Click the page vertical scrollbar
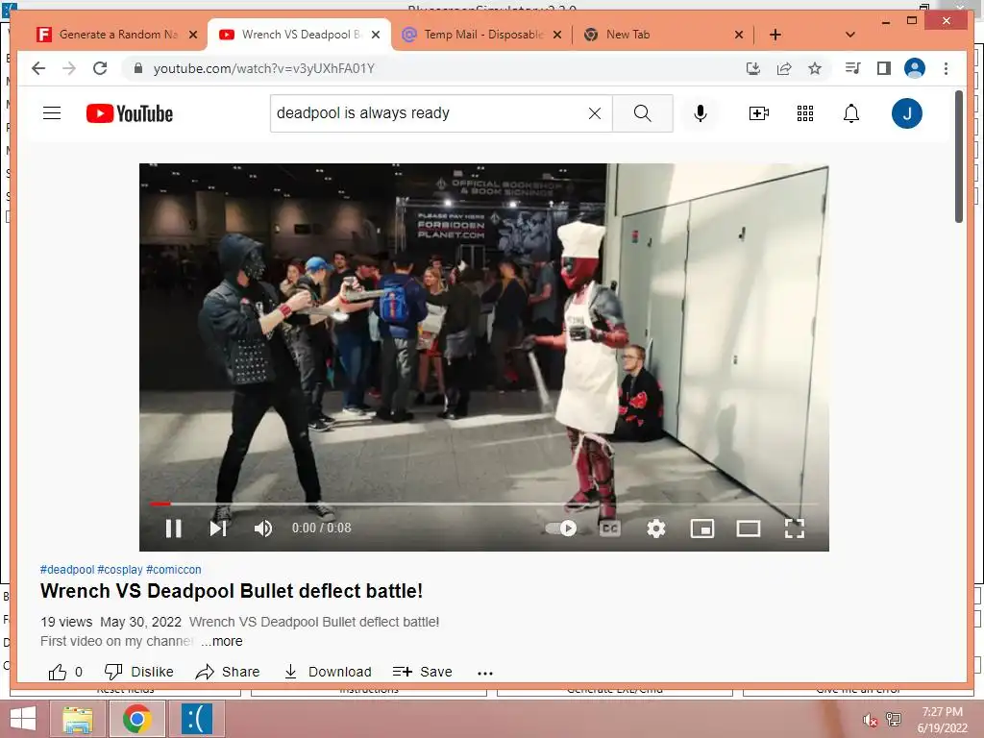 (x=958, y=157)
